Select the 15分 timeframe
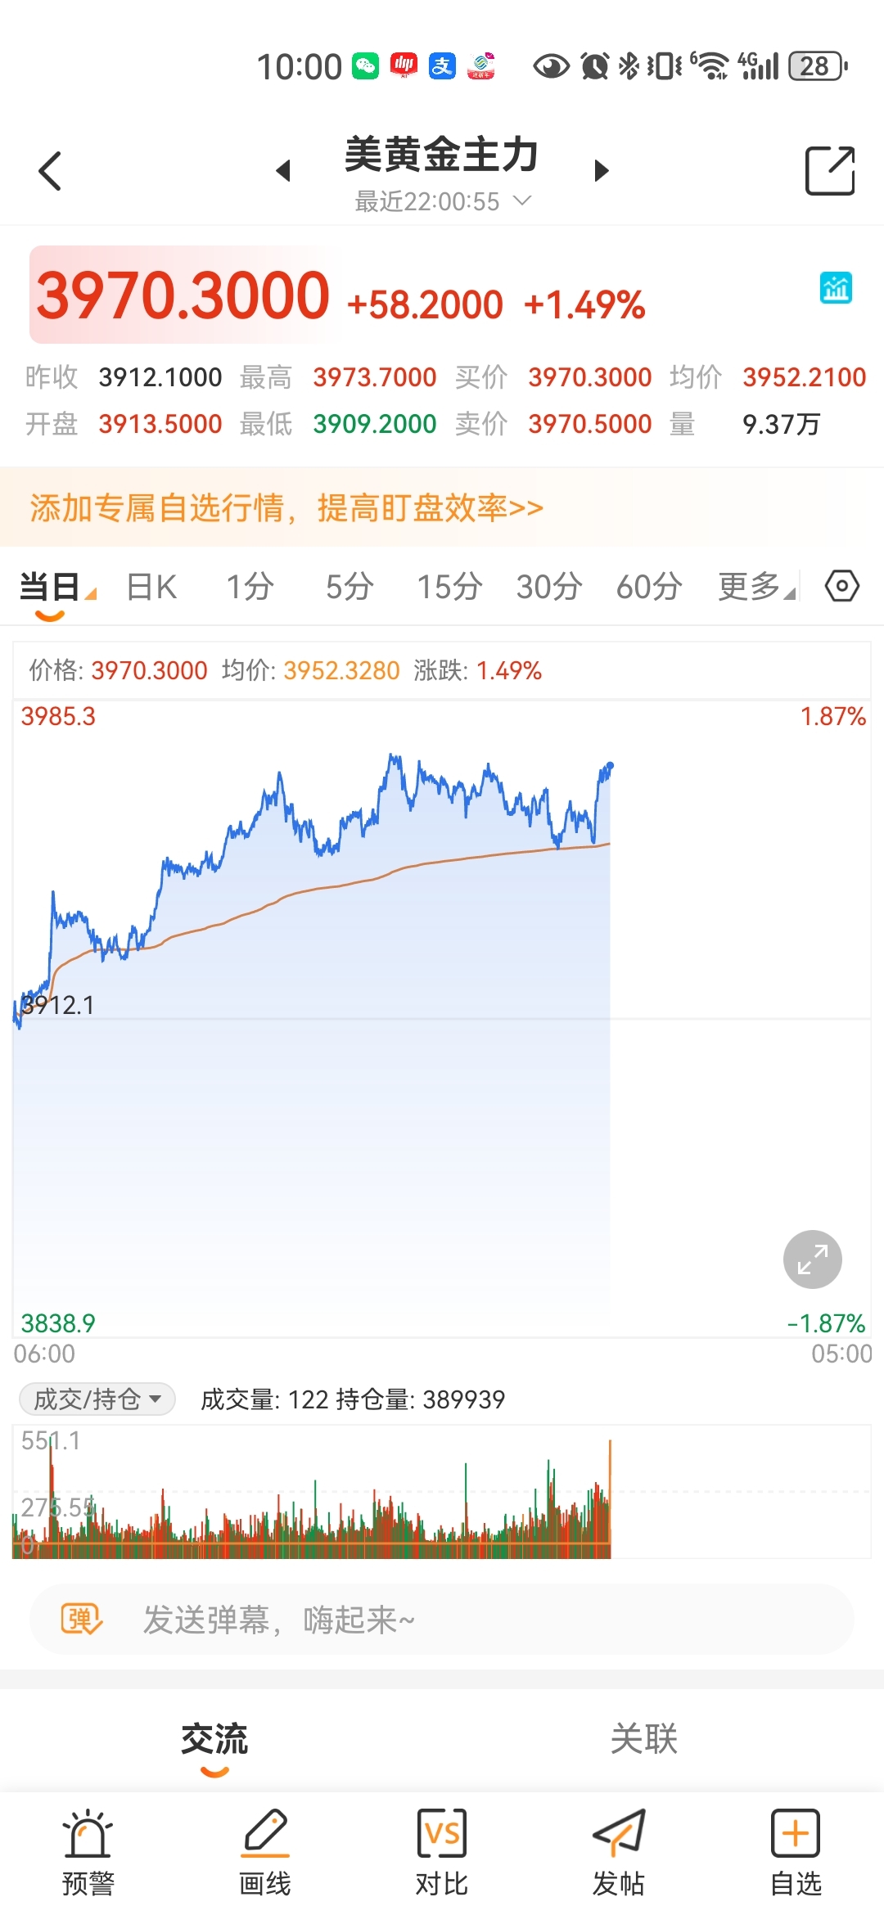The width and height of the screenshot is (884, 1915). coord(449,587)
